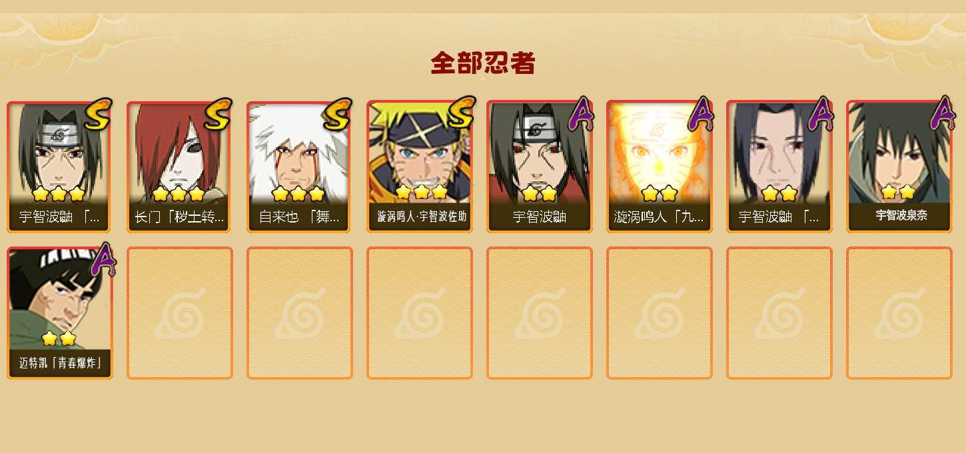Select the empty ninja slot beside 迈特凯
966x453 pixels.
click(x=179, y=313)
